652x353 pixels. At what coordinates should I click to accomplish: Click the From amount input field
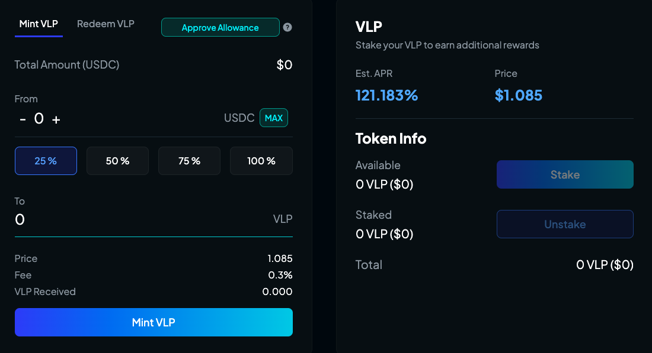click(39, 118)
